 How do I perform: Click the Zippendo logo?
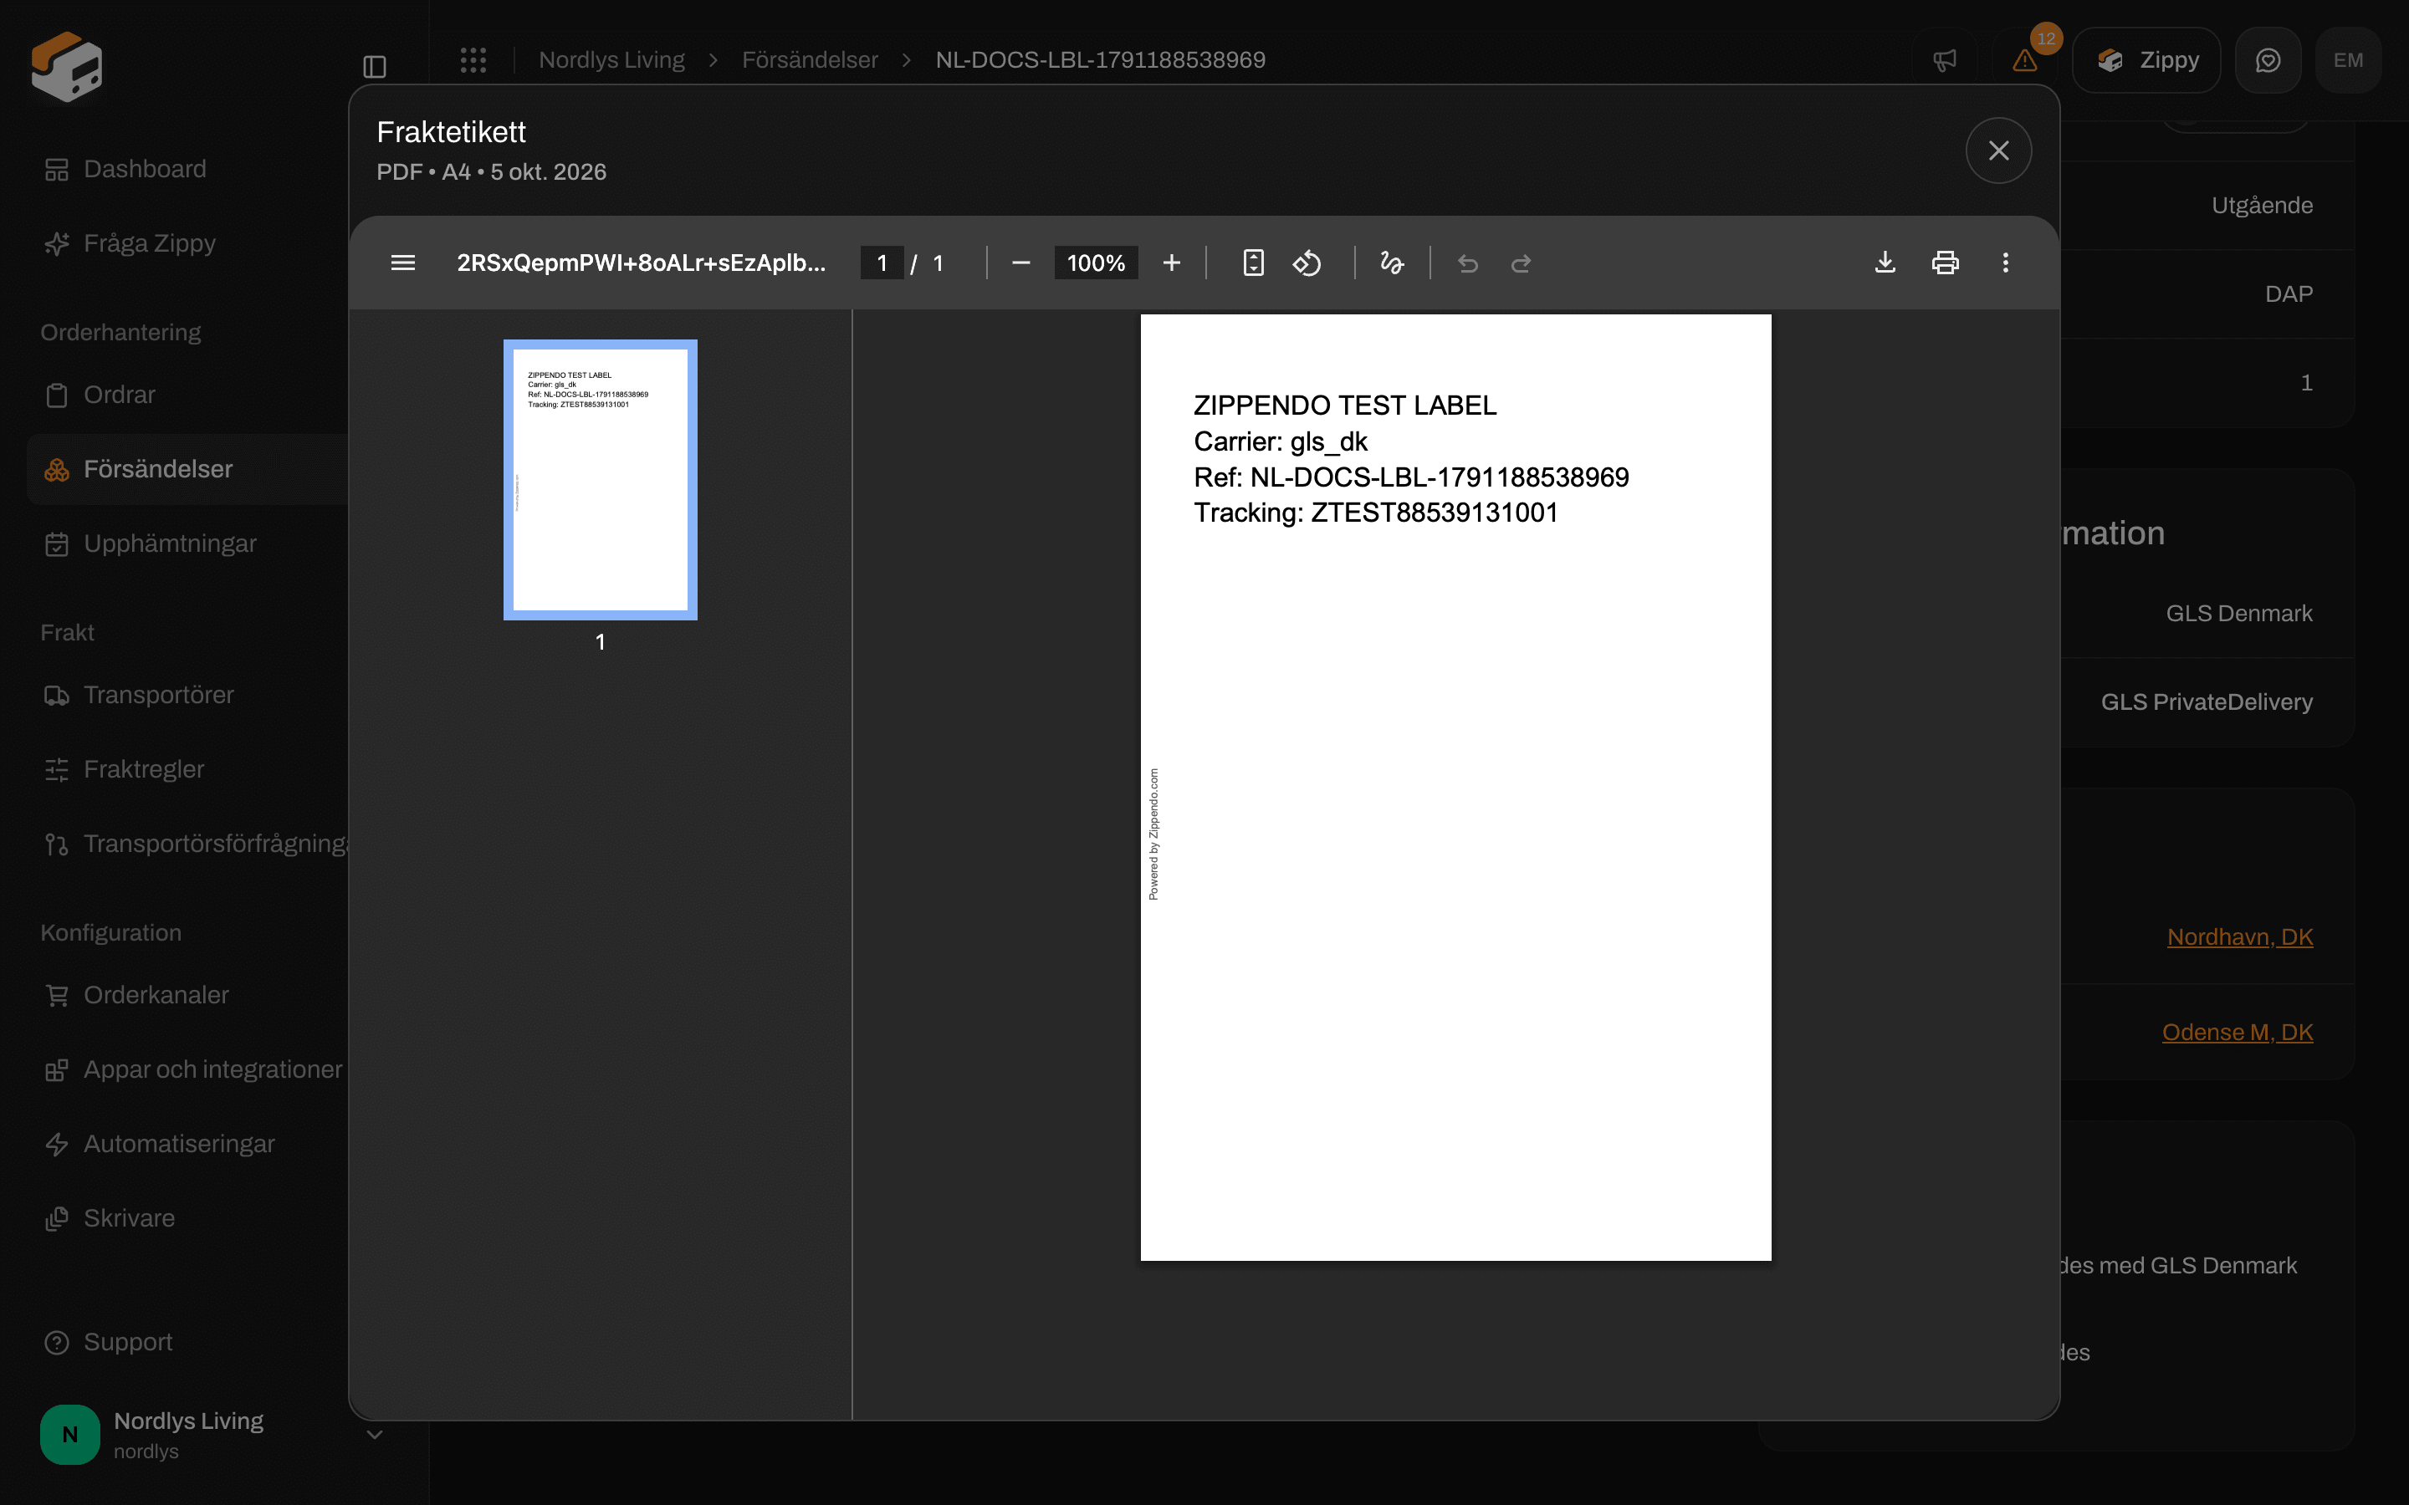click(x=67, y=66)
